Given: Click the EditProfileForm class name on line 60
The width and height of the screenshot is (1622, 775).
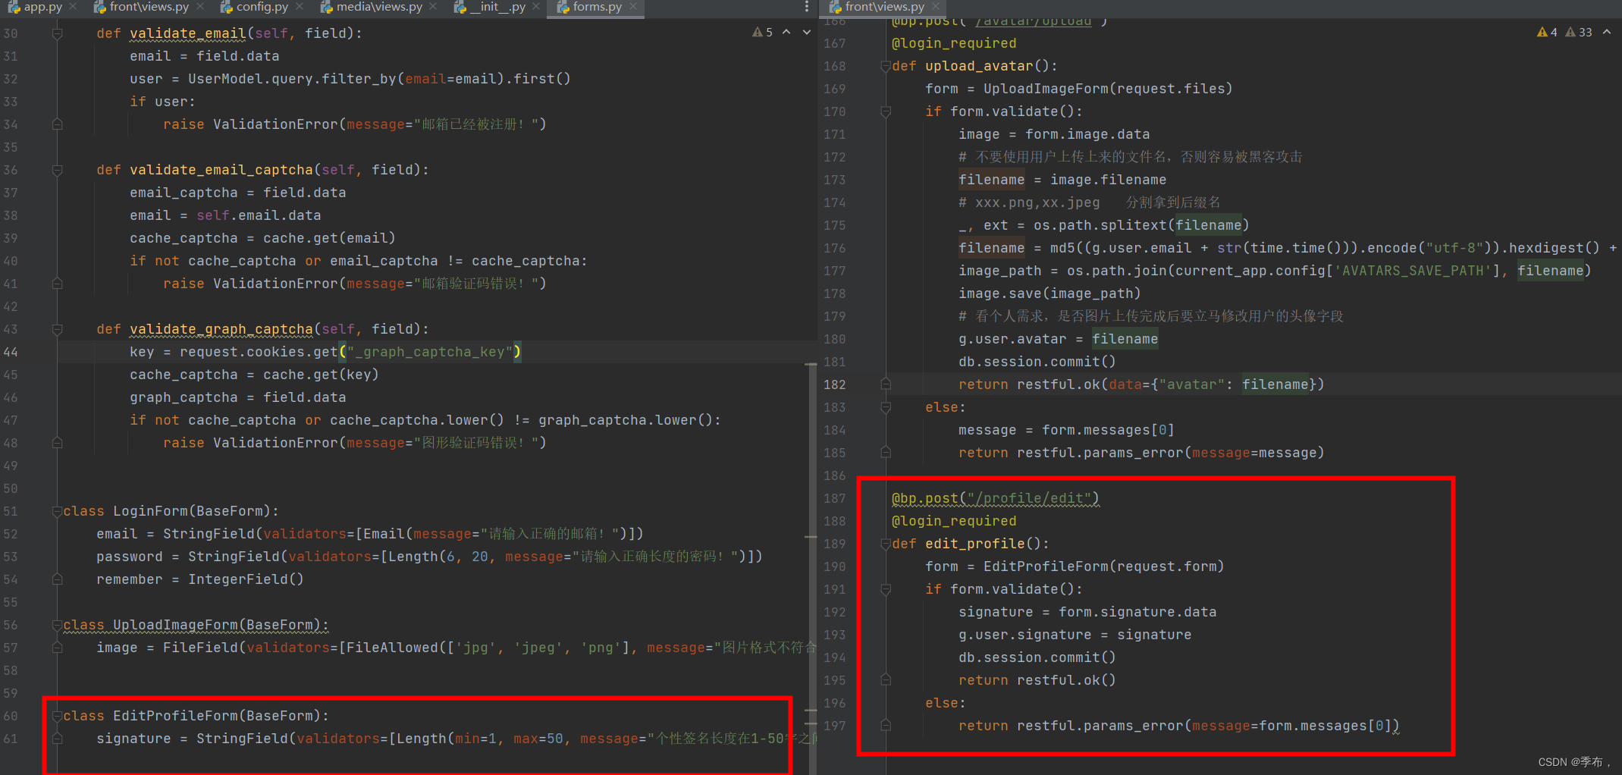Looking at the screenshot, I should point(176,716).
